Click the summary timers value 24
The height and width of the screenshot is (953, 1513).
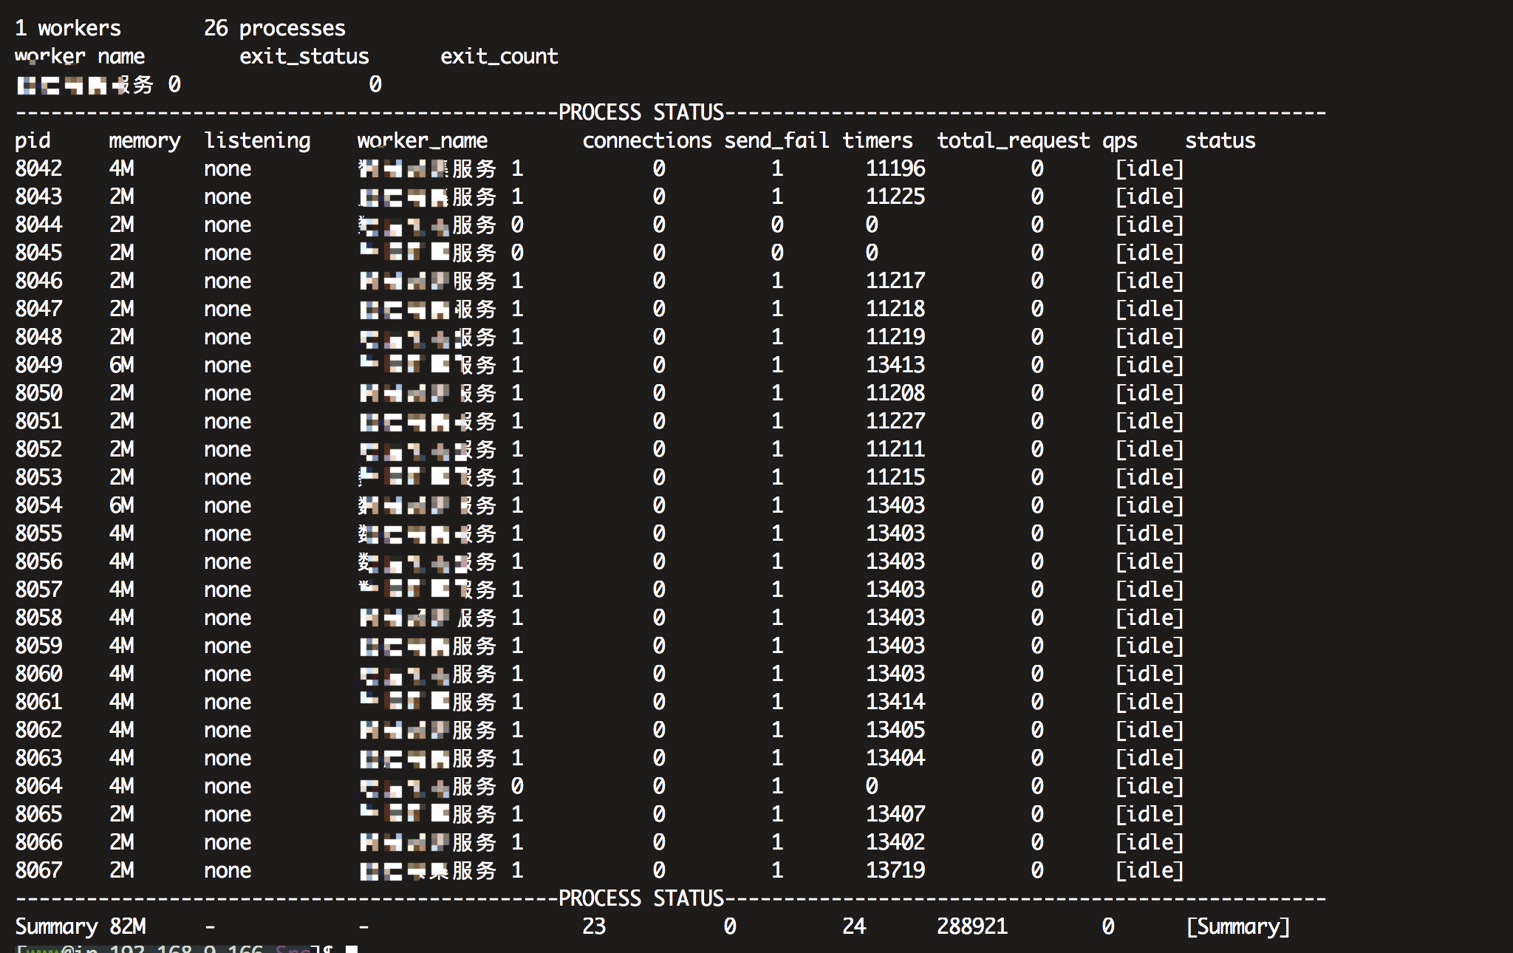click(854, 926)
